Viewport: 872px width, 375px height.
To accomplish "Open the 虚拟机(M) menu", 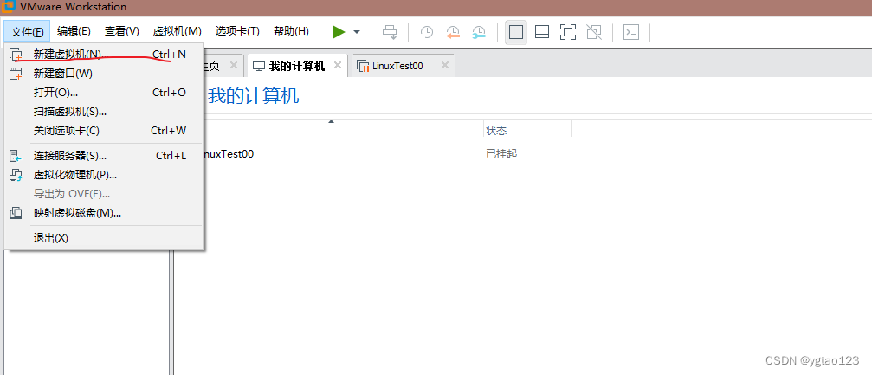I will [177, 31].
